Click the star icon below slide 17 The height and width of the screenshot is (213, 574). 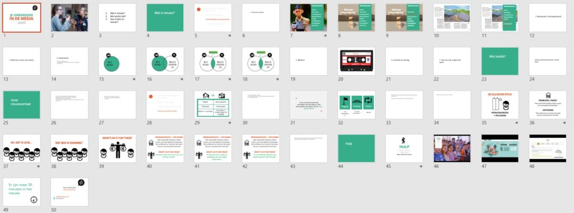[229, 79]
